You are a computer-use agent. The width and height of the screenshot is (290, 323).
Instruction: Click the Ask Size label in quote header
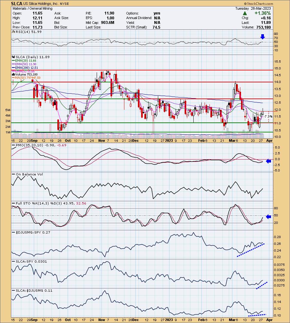[x=62, y=18]
